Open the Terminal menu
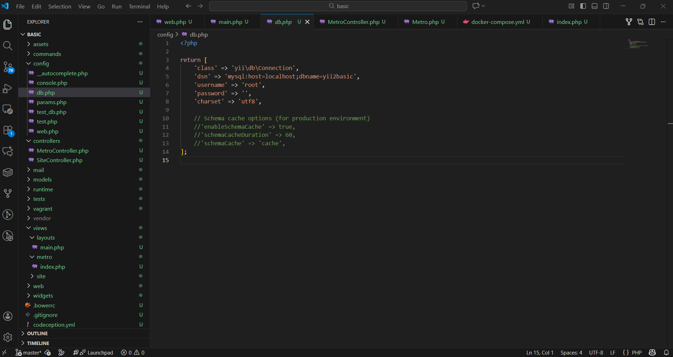 [x=139, y=6]
